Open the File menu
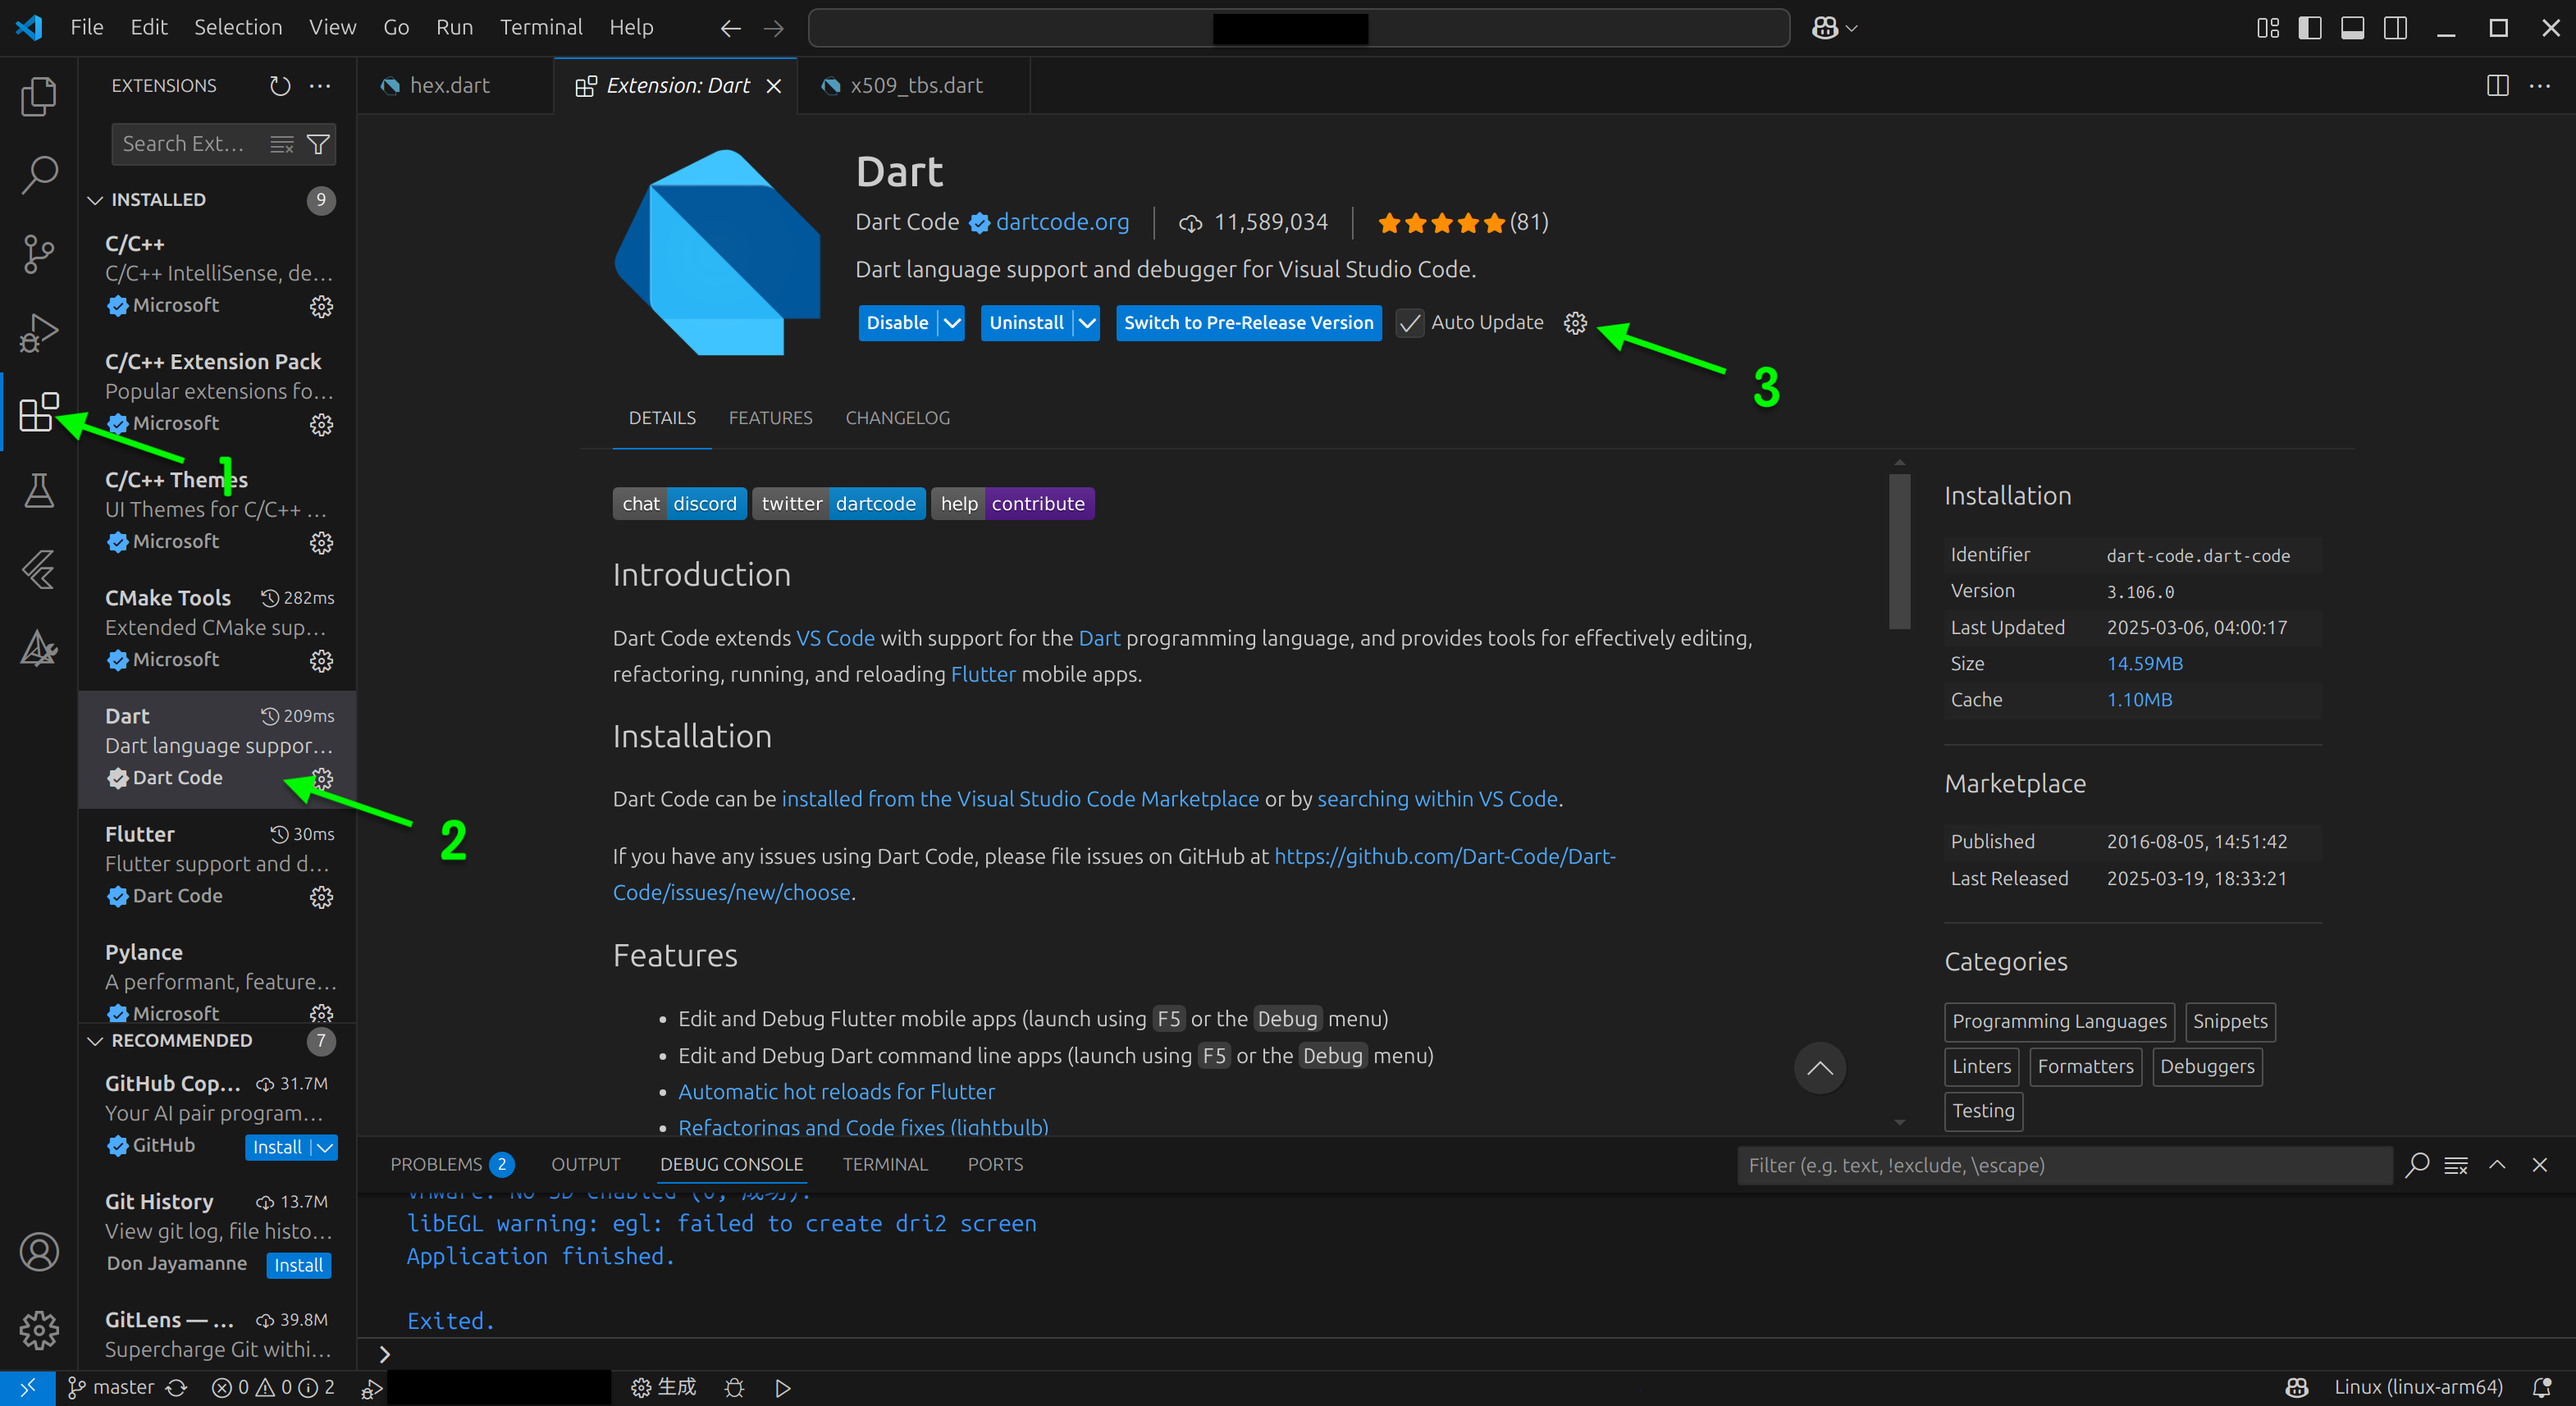 pyautogui.click(x=87, y=28)
